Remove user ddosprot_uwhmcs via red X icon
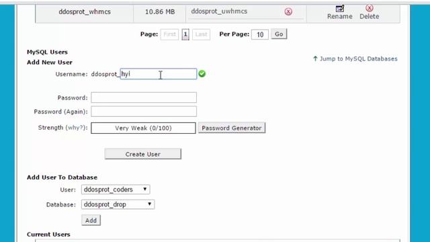 tap(288, 11)
